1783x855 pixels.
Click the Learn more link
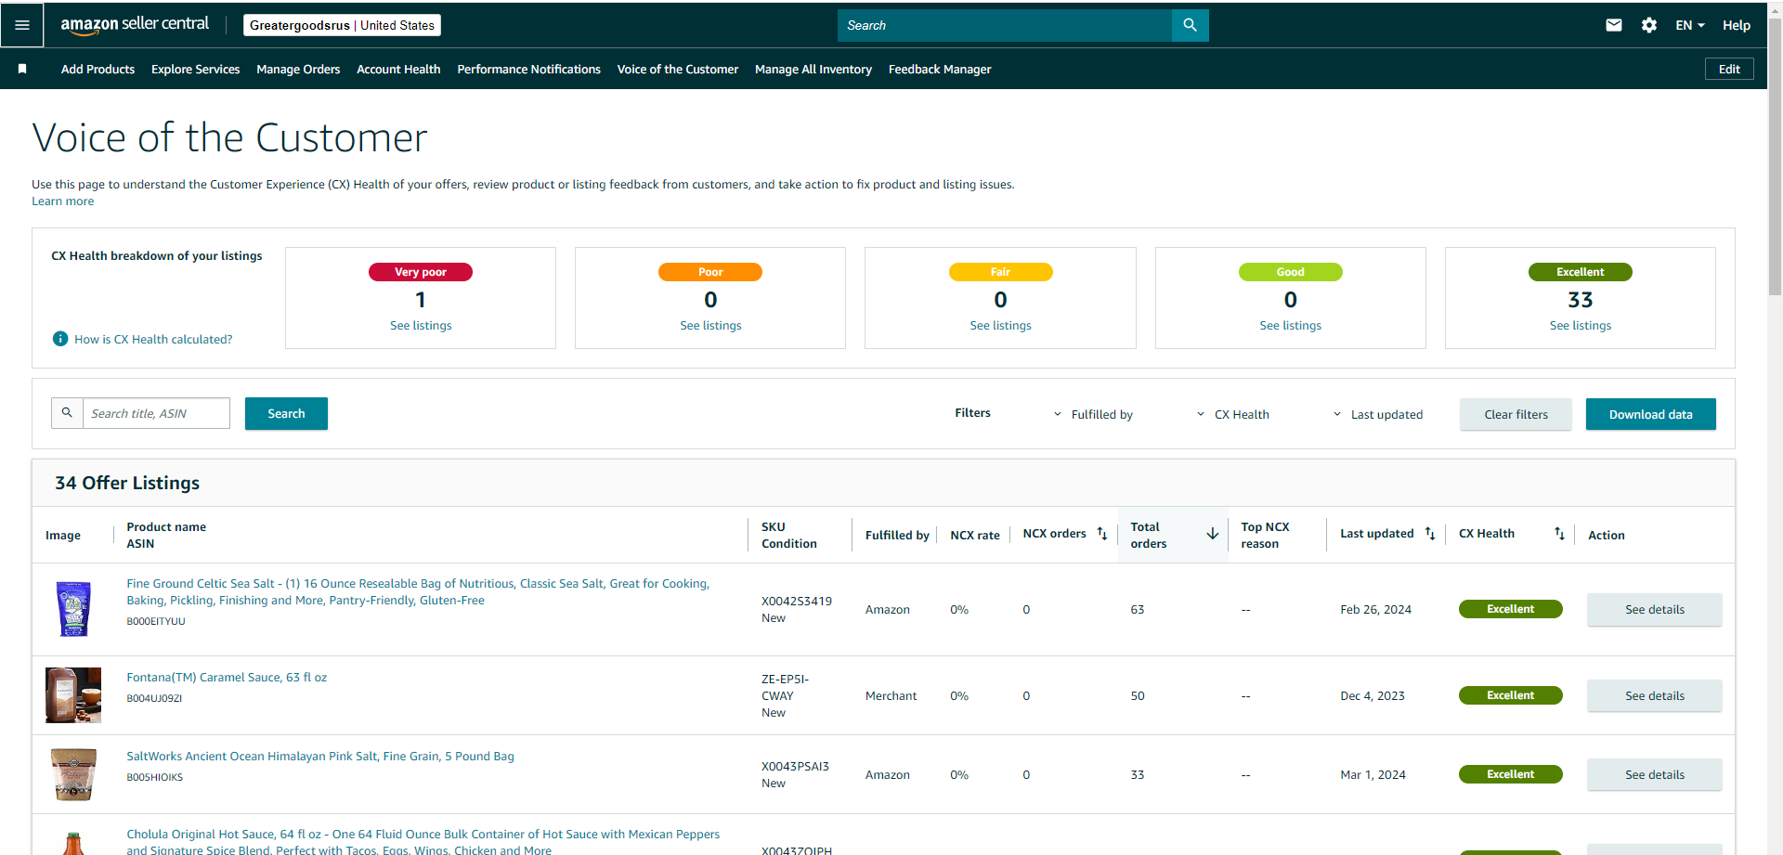tap(62, 201)
